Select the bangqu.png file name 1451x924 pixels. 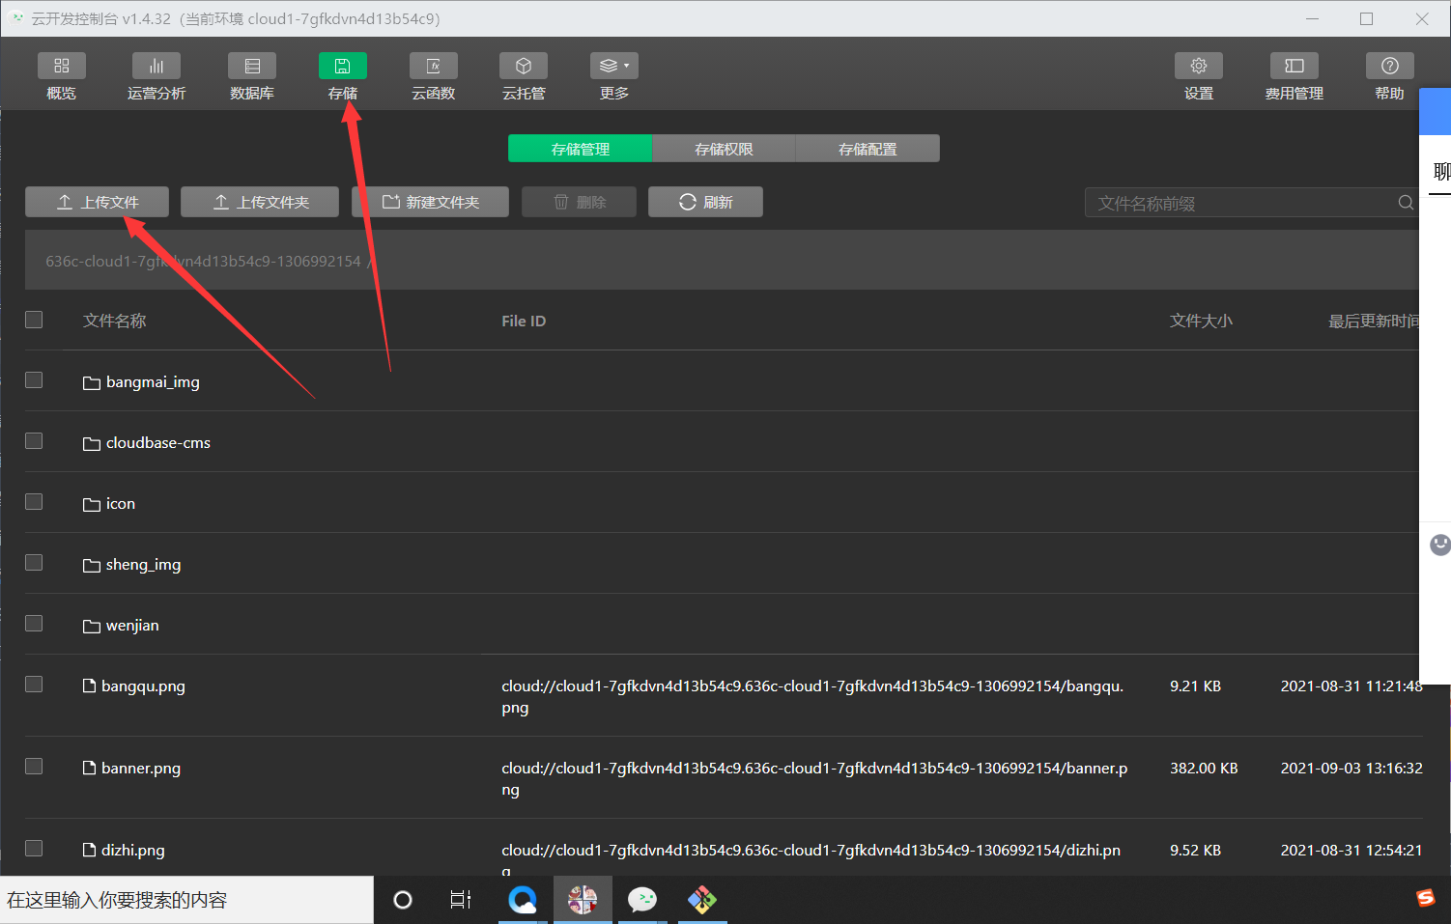click(x=143, y=686)
